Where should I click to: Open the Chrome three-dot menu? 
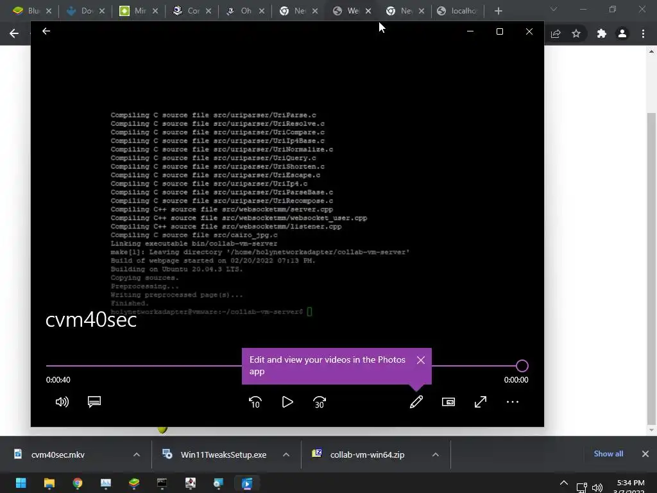[643, 33]
